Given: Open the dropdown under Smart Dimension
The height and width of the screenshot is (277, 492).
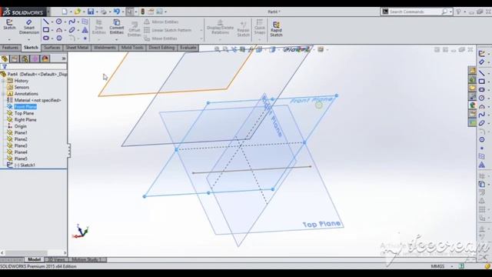Looking at the screenshot, I should [29, 39].
